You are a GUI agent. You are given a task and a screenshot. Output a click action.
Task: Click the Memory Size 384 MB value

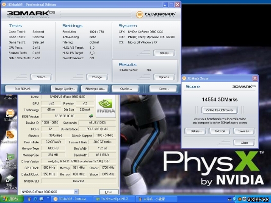(53, 155)
